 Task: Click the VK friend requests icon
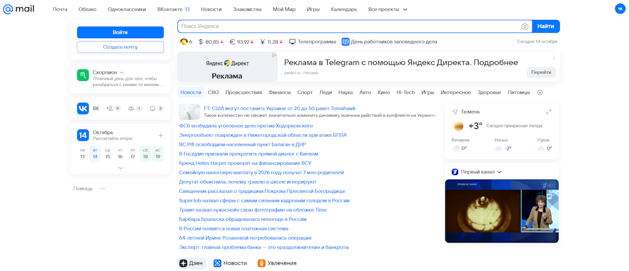tap(110, 108)
